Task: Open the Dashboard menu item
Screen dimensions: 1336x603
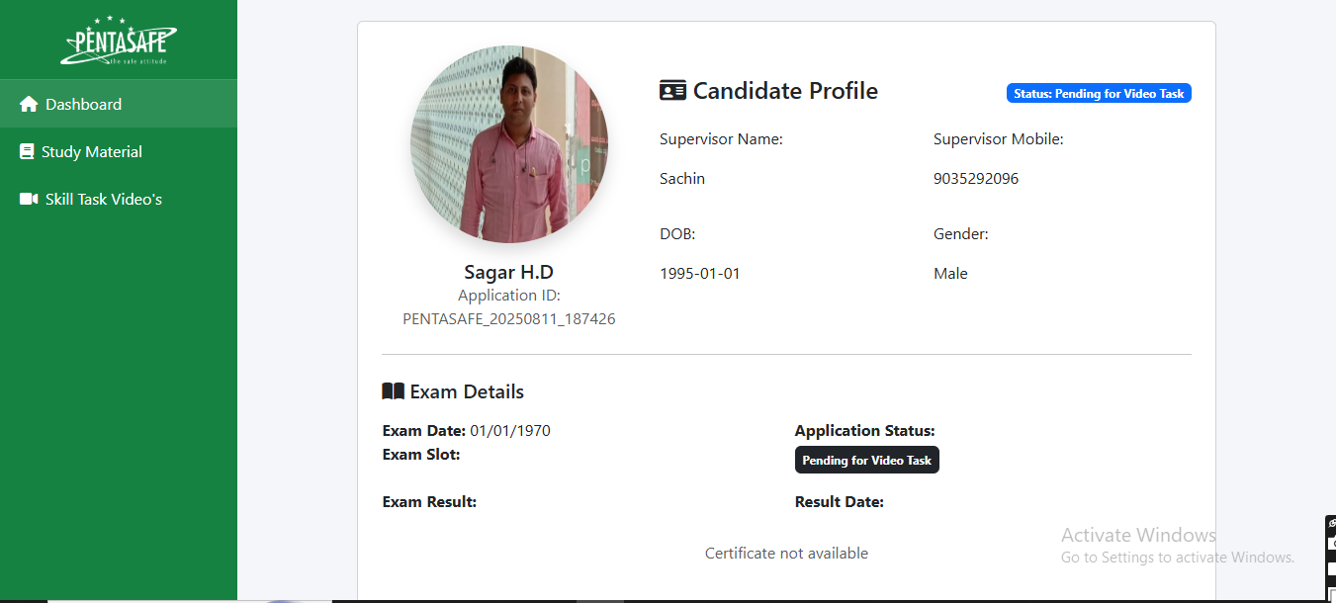Action: click(83, 104)
